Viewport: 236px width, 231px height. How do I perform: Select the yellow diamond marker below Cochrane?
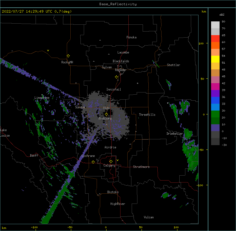tap(93, 162)
